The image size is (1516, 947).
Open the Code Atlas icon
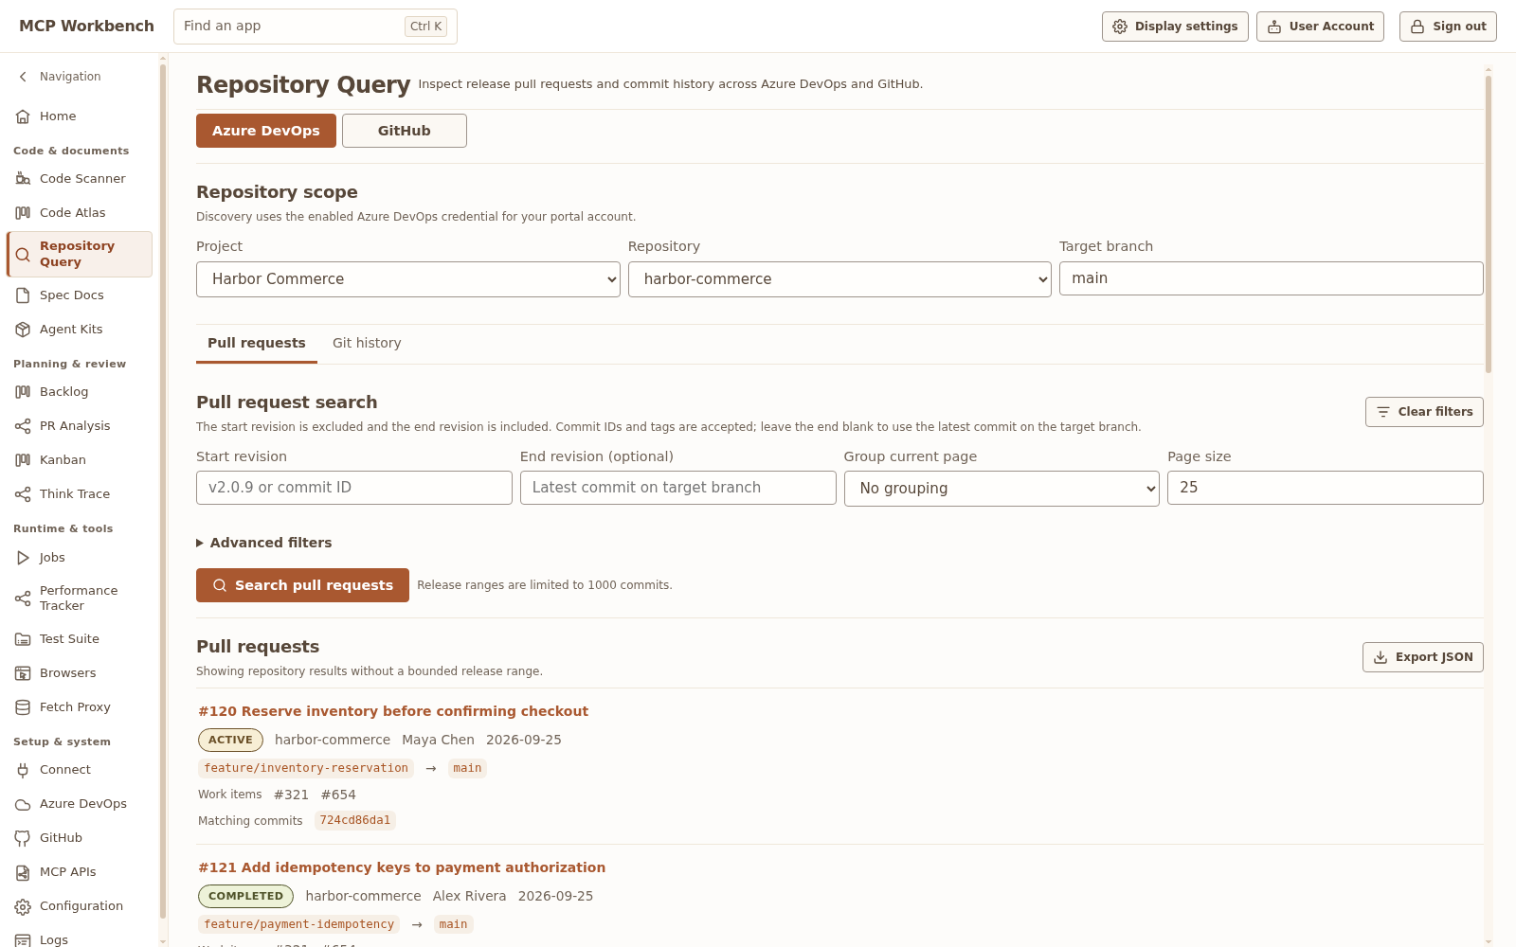23,213
